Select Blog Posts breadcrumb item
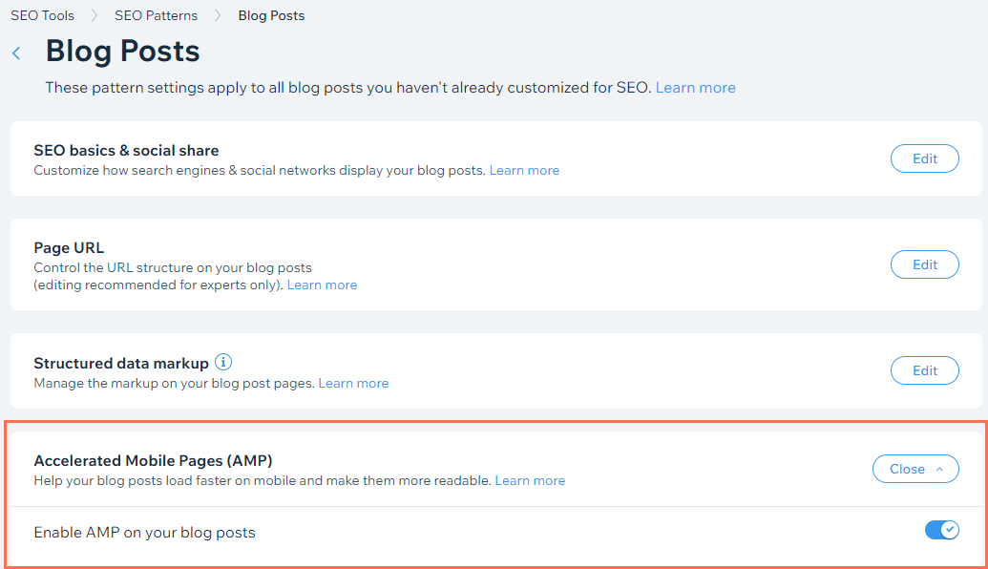 pyautogui.click(x=271, y=16)
